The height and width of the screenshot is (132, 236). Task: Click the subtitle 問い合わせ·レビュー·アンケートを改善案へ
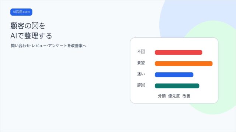click(48, 45)
